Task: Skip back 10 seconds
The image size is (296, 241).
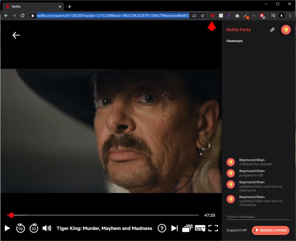Action: click(20, 228)
